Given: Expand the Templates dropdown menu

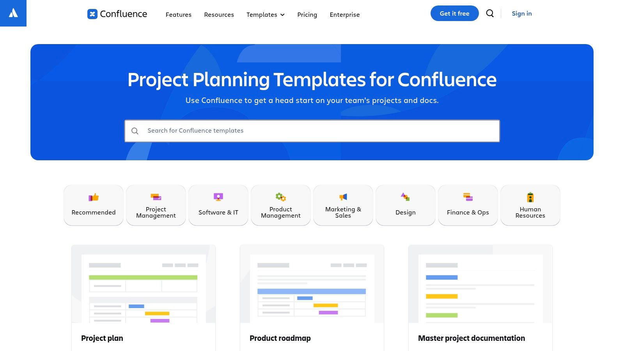Looking at the screenshot, I should click(266, 15).
